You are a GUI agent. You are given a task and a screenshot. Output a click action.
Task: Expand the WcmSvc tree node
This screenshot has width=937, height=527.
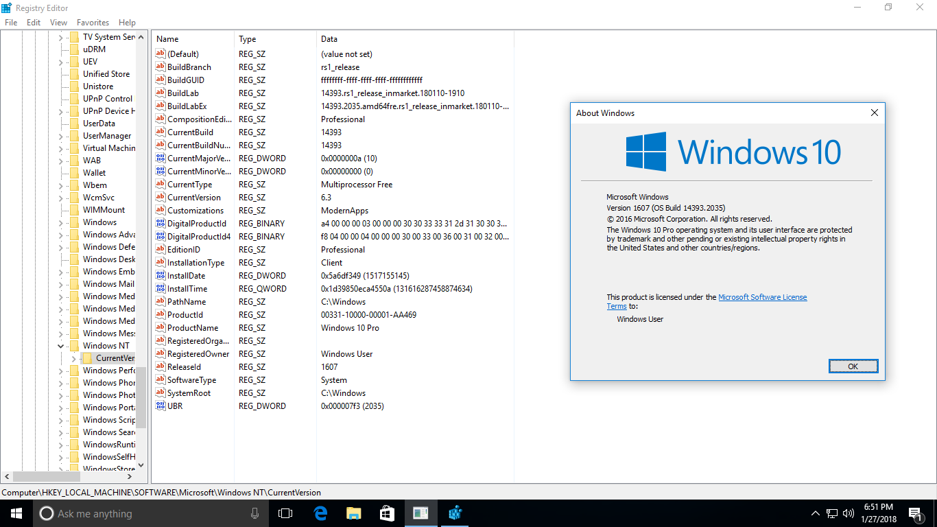click(60, 198)
